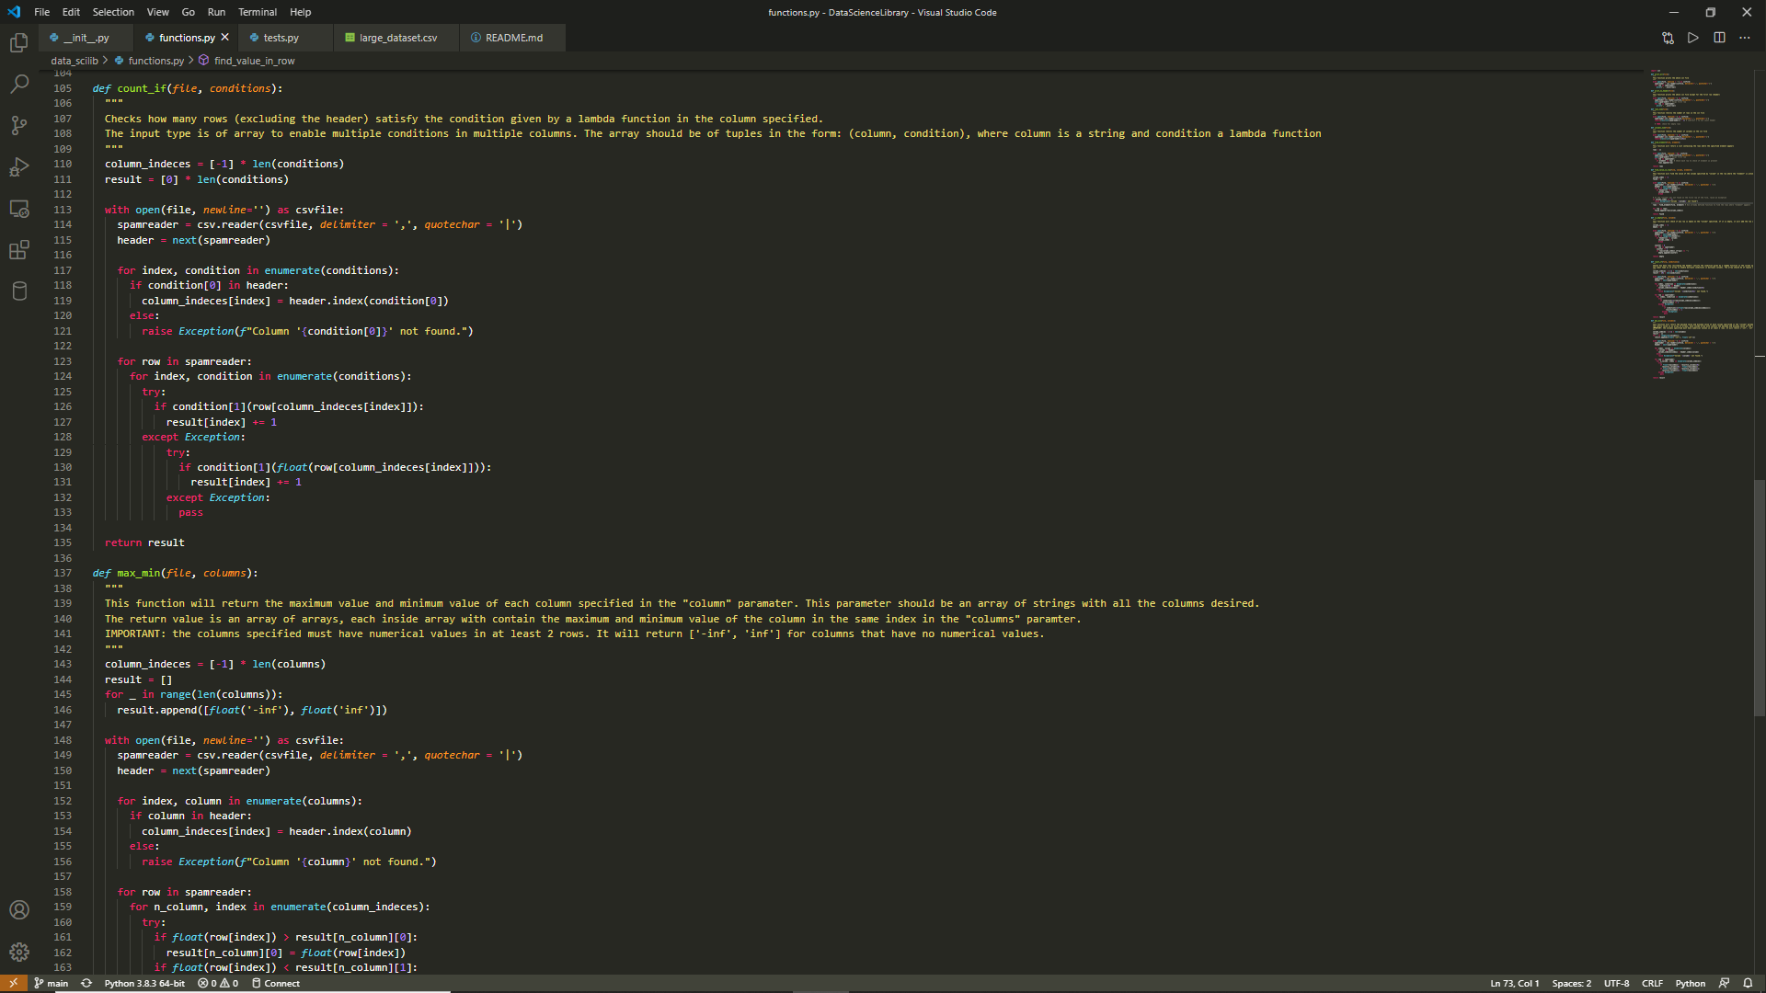Open the Source Control view
The image size is (1766, 993).
coord(18,126)
